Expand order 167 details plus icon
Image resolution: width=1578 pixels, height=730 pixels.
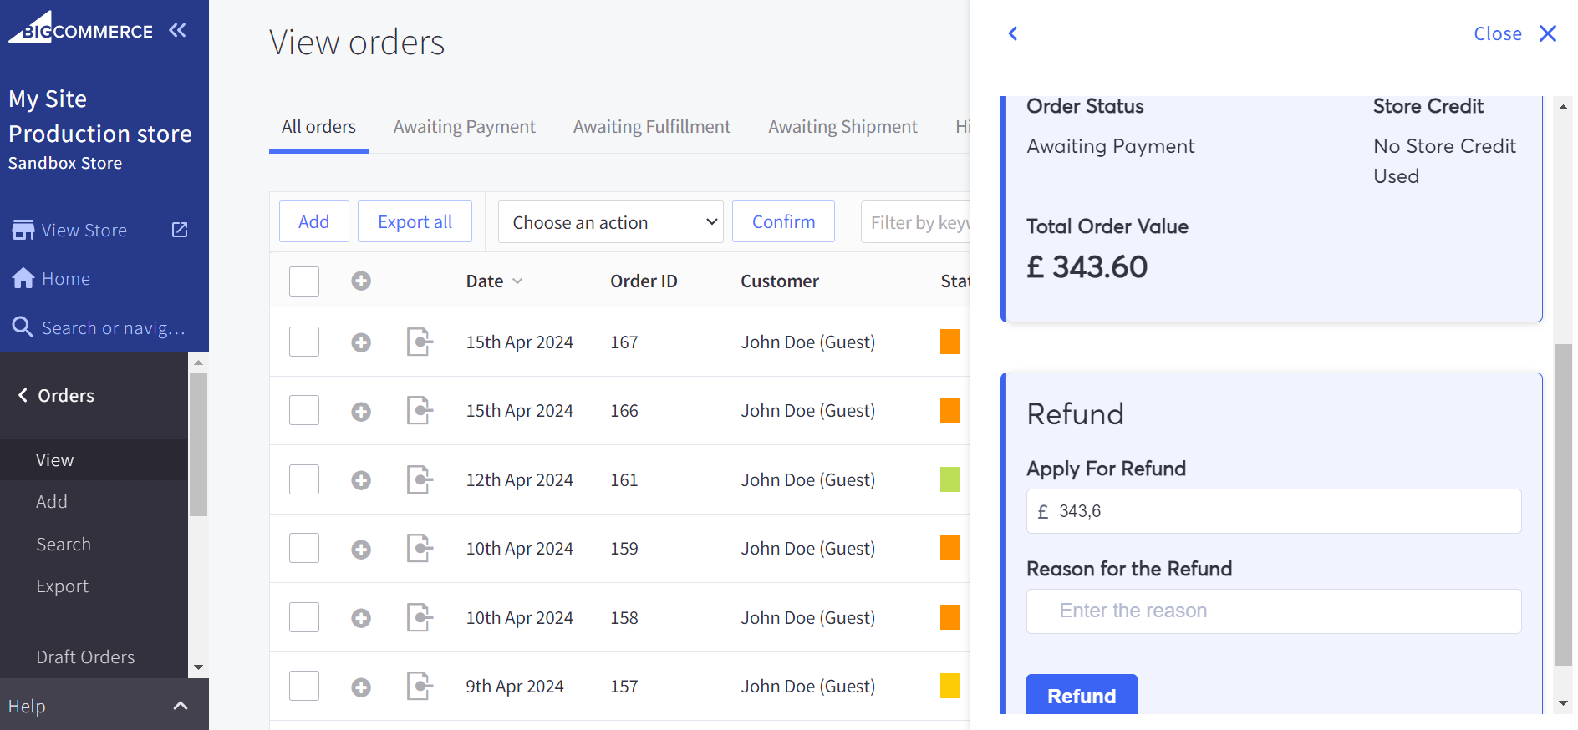361,342
